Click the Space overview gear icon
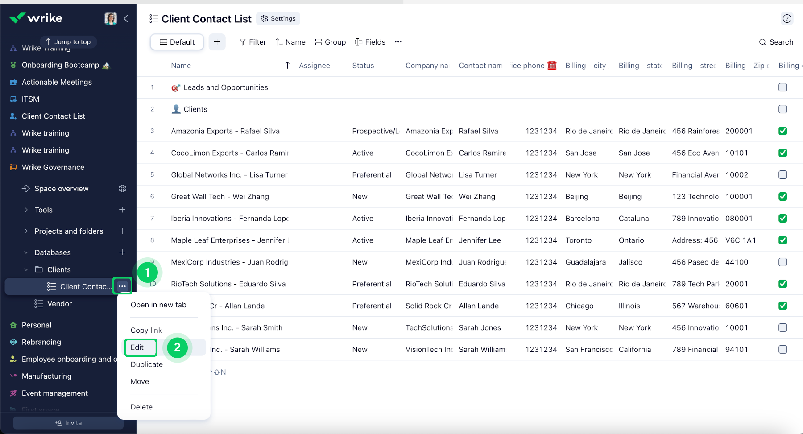Screen dimensions: 803x434 click(x=122, y=188)
